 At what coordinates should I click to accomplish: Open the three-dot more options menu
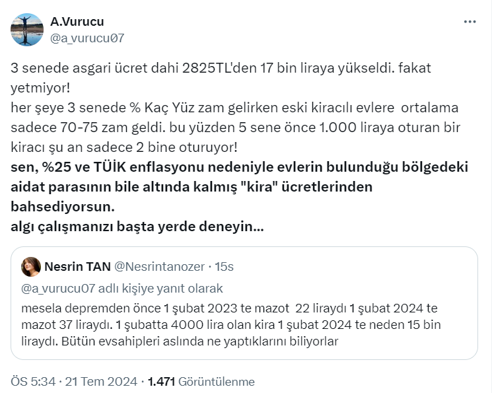coord(470,22)
